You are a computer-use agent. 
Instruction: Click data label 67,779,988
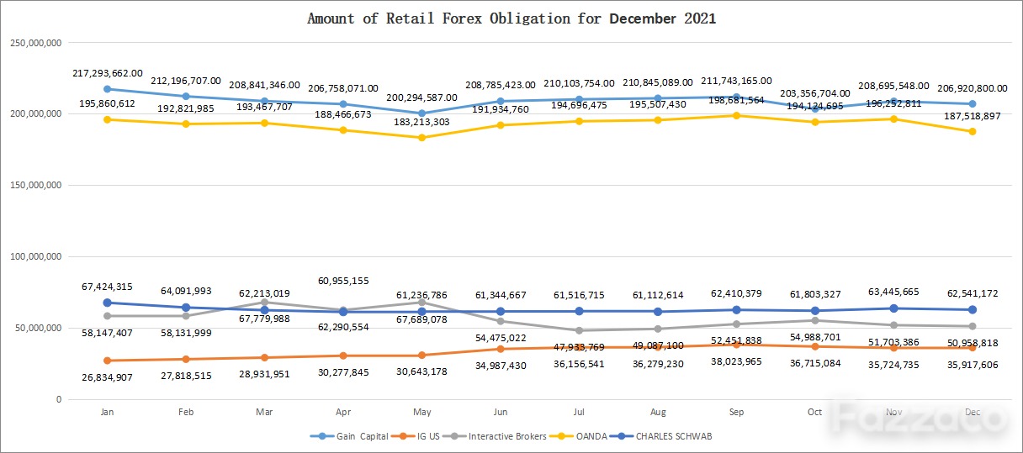(x=263, y=318)
